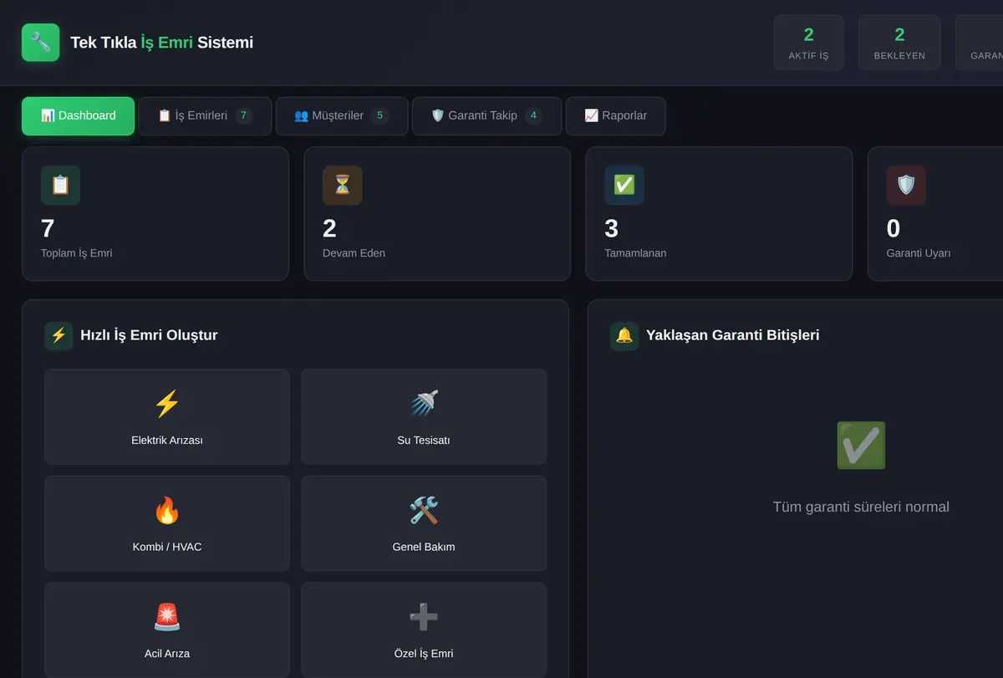Screen dimensions: 1003x678
Task: Click the bell icon beside Yaklaşan Garanti Bitişleri
Action: click(624, 336)
